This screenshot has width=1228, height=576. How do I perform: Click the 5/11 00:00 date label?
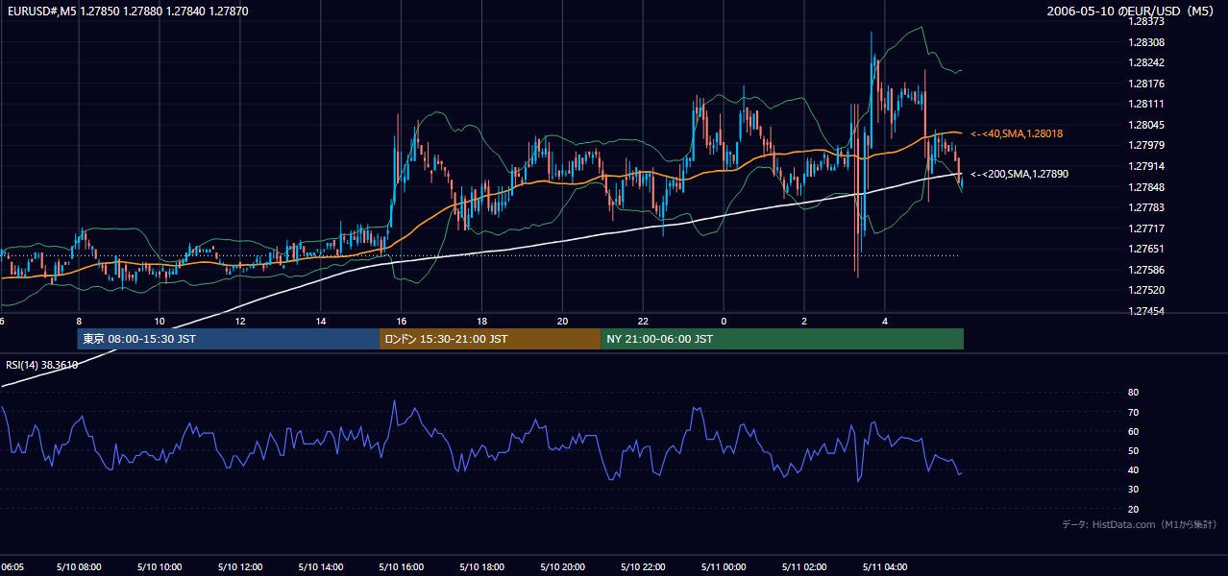(725, 567)
